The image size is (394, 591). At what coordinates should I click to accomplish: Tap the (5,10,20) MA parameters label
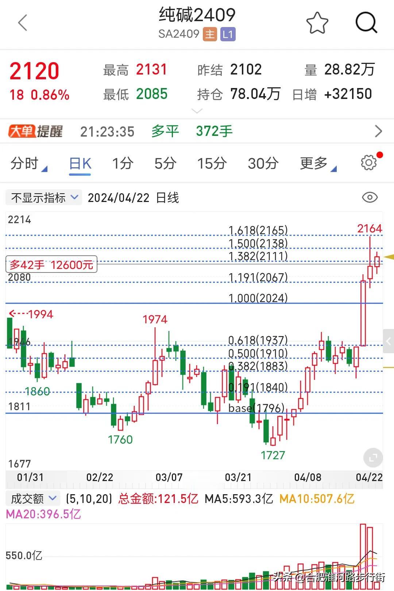pyautogui.click(x=89, y=499)
